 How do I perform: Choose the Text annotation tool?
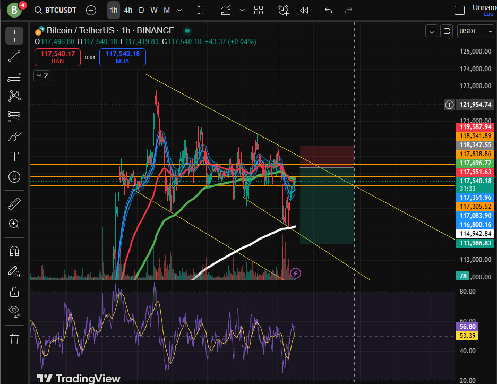pyautogui.click(x=14, y=157)
